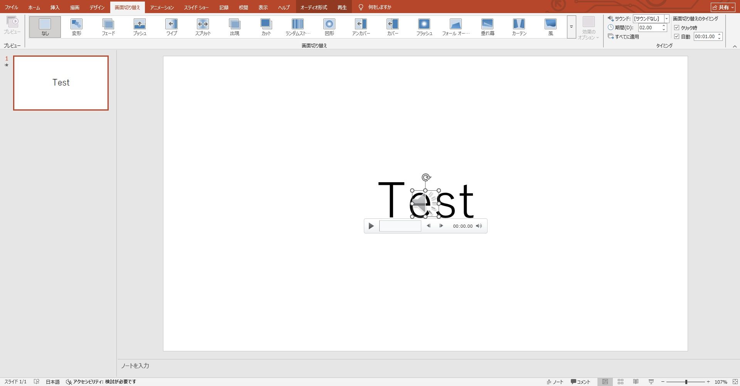Click the zoom slider in status bar

tap(686, 382)
